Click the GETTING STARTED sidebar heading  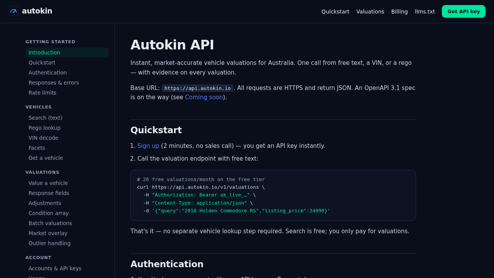tap(51, 42)
